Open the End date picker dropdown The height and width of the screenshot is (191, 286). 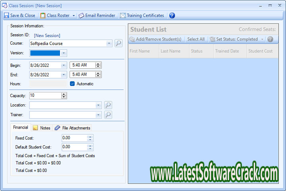pos(64,74)
